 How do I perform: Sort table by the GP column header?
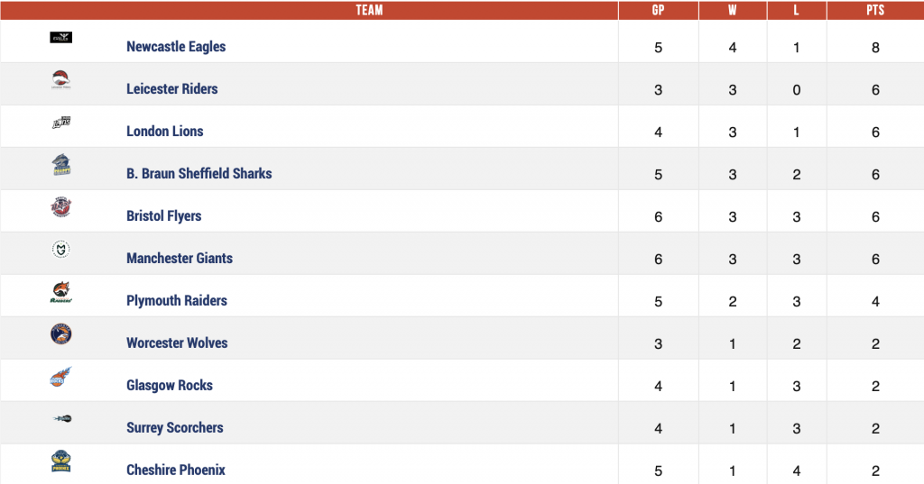pyautogui.click(x=658, y=10)
